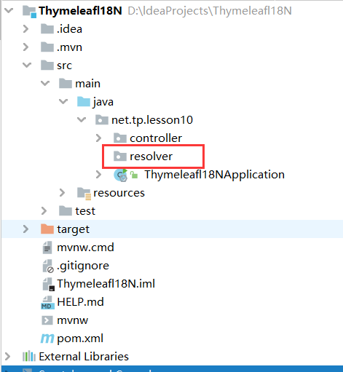
Task: Expand the .idea folder arrow
Action: click(25, 29)
